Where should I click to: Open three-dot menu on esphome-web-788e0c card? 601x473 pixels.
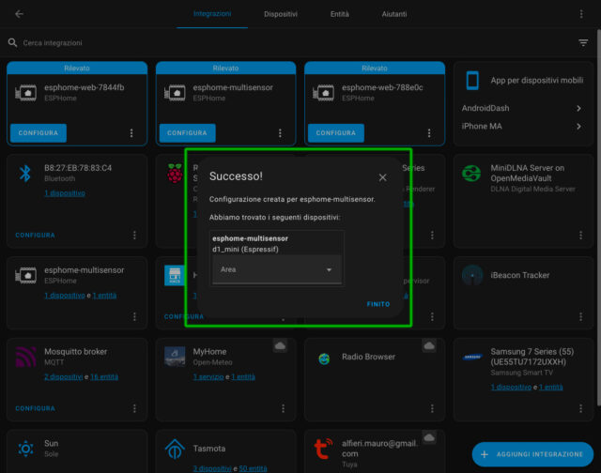(x=429, y=133)
